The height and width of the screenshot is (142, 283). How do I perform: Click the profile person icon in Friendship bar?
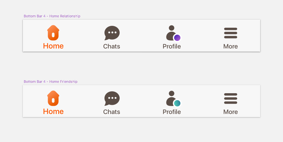coord(171,98)
